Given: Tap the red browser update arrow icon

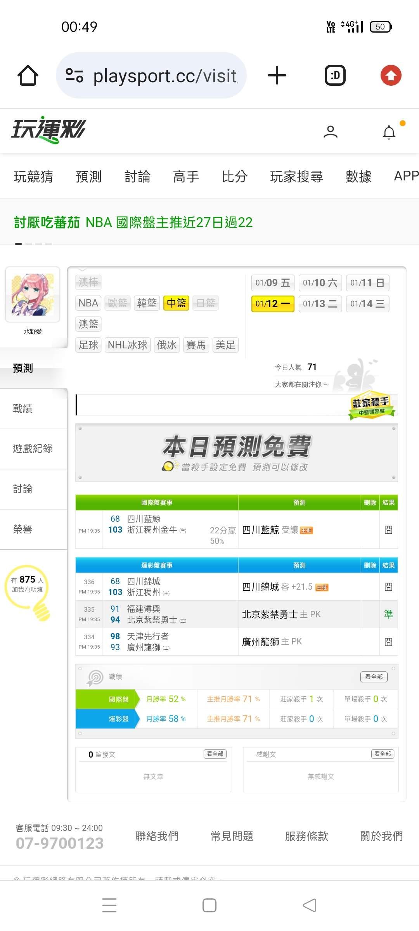Looking at the screenshot, I should pos(391,75).
